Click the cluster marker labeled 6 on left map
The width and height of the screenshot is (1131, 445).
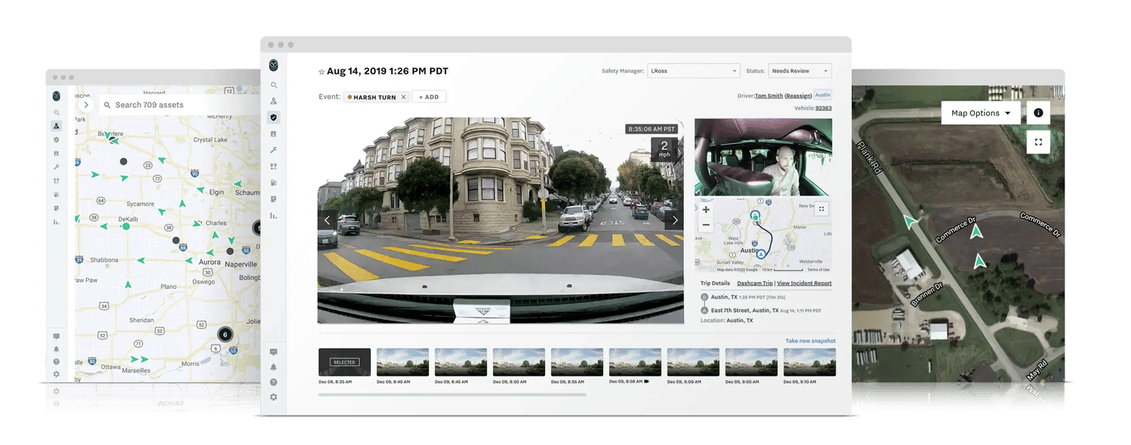coord(225,334)
